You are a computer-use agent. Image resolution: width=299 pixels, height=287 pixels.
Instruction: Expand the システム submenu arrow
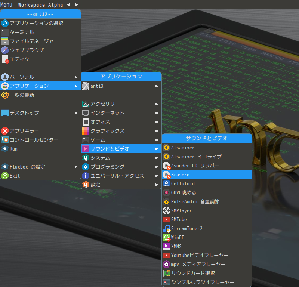point(157,158)
